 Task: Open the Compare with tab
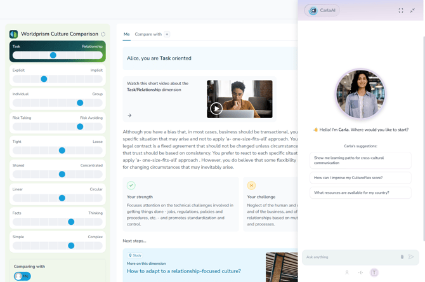click(x=148, y=34)
